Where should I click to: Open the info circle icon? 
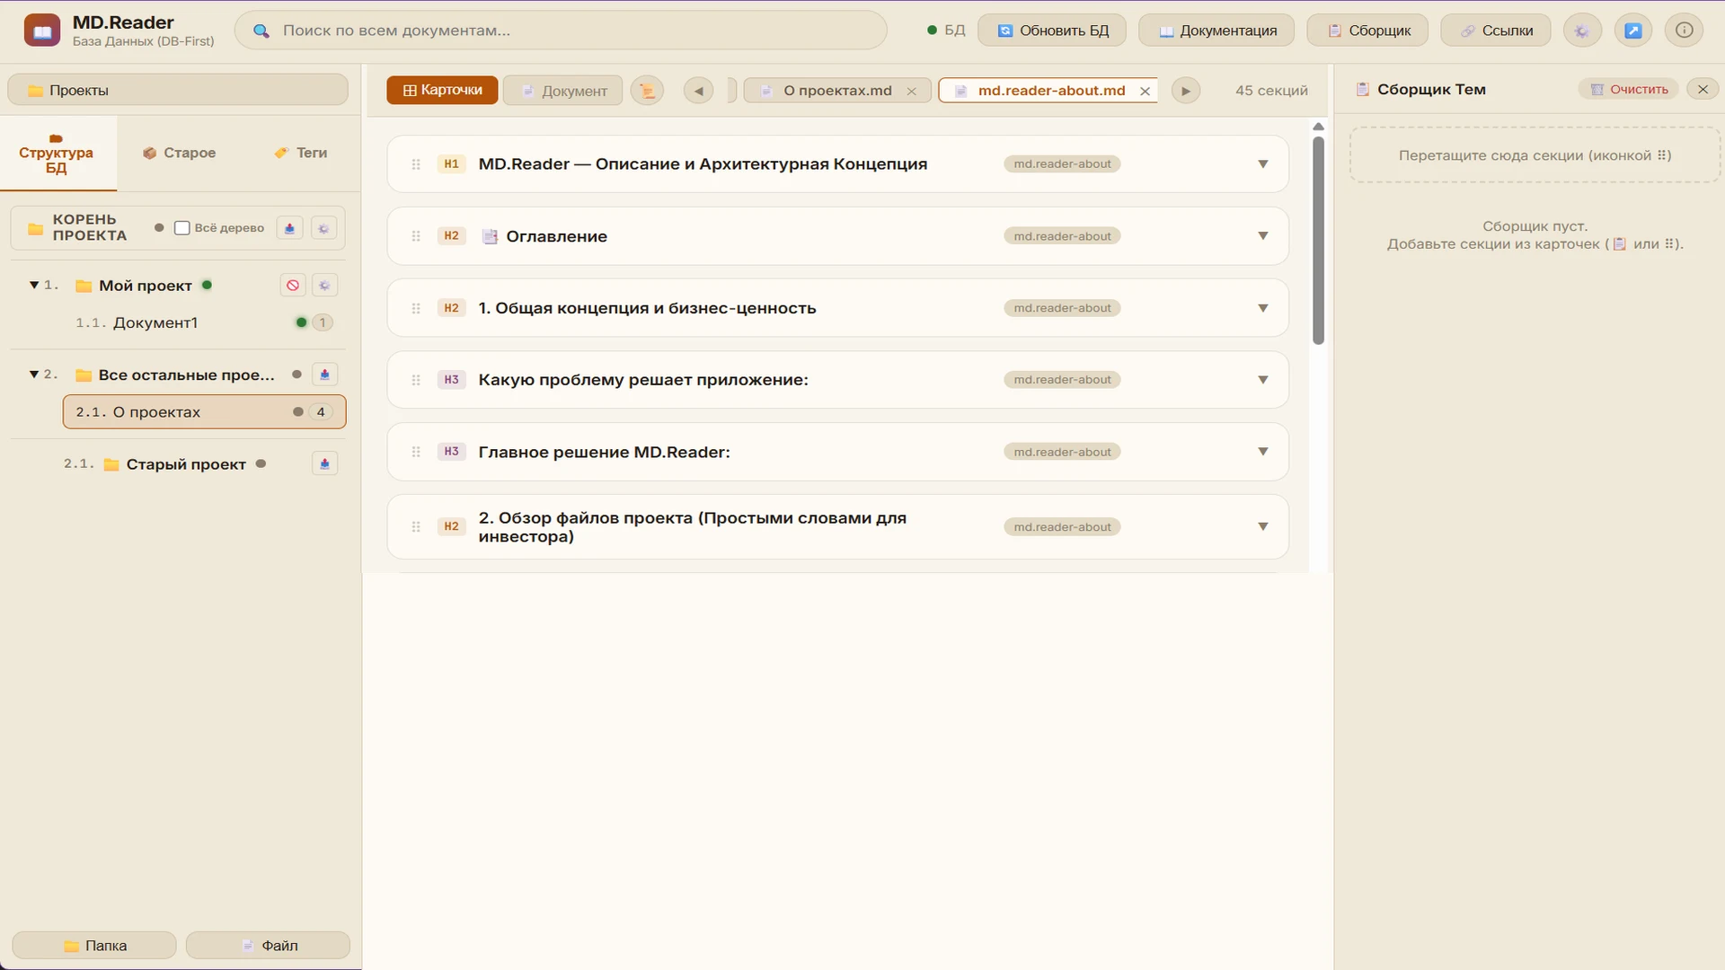1685,31
